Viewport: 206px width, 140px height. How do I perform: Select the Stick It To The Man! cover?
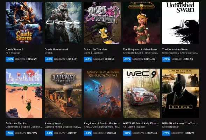[102, 23]
